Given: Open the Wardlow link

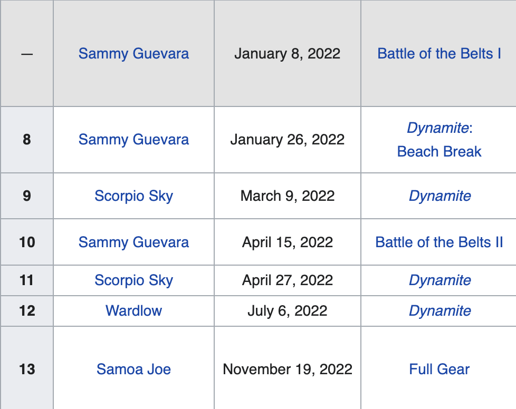Looking at the screenshot, I should click(x=133, y=311).
